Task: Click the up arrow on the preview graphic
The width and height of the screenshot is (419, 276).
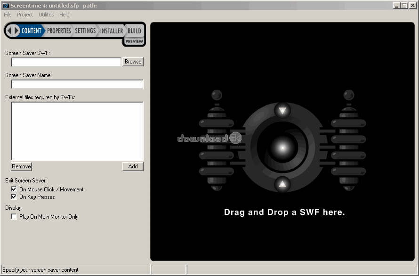Action: (282, 184)
